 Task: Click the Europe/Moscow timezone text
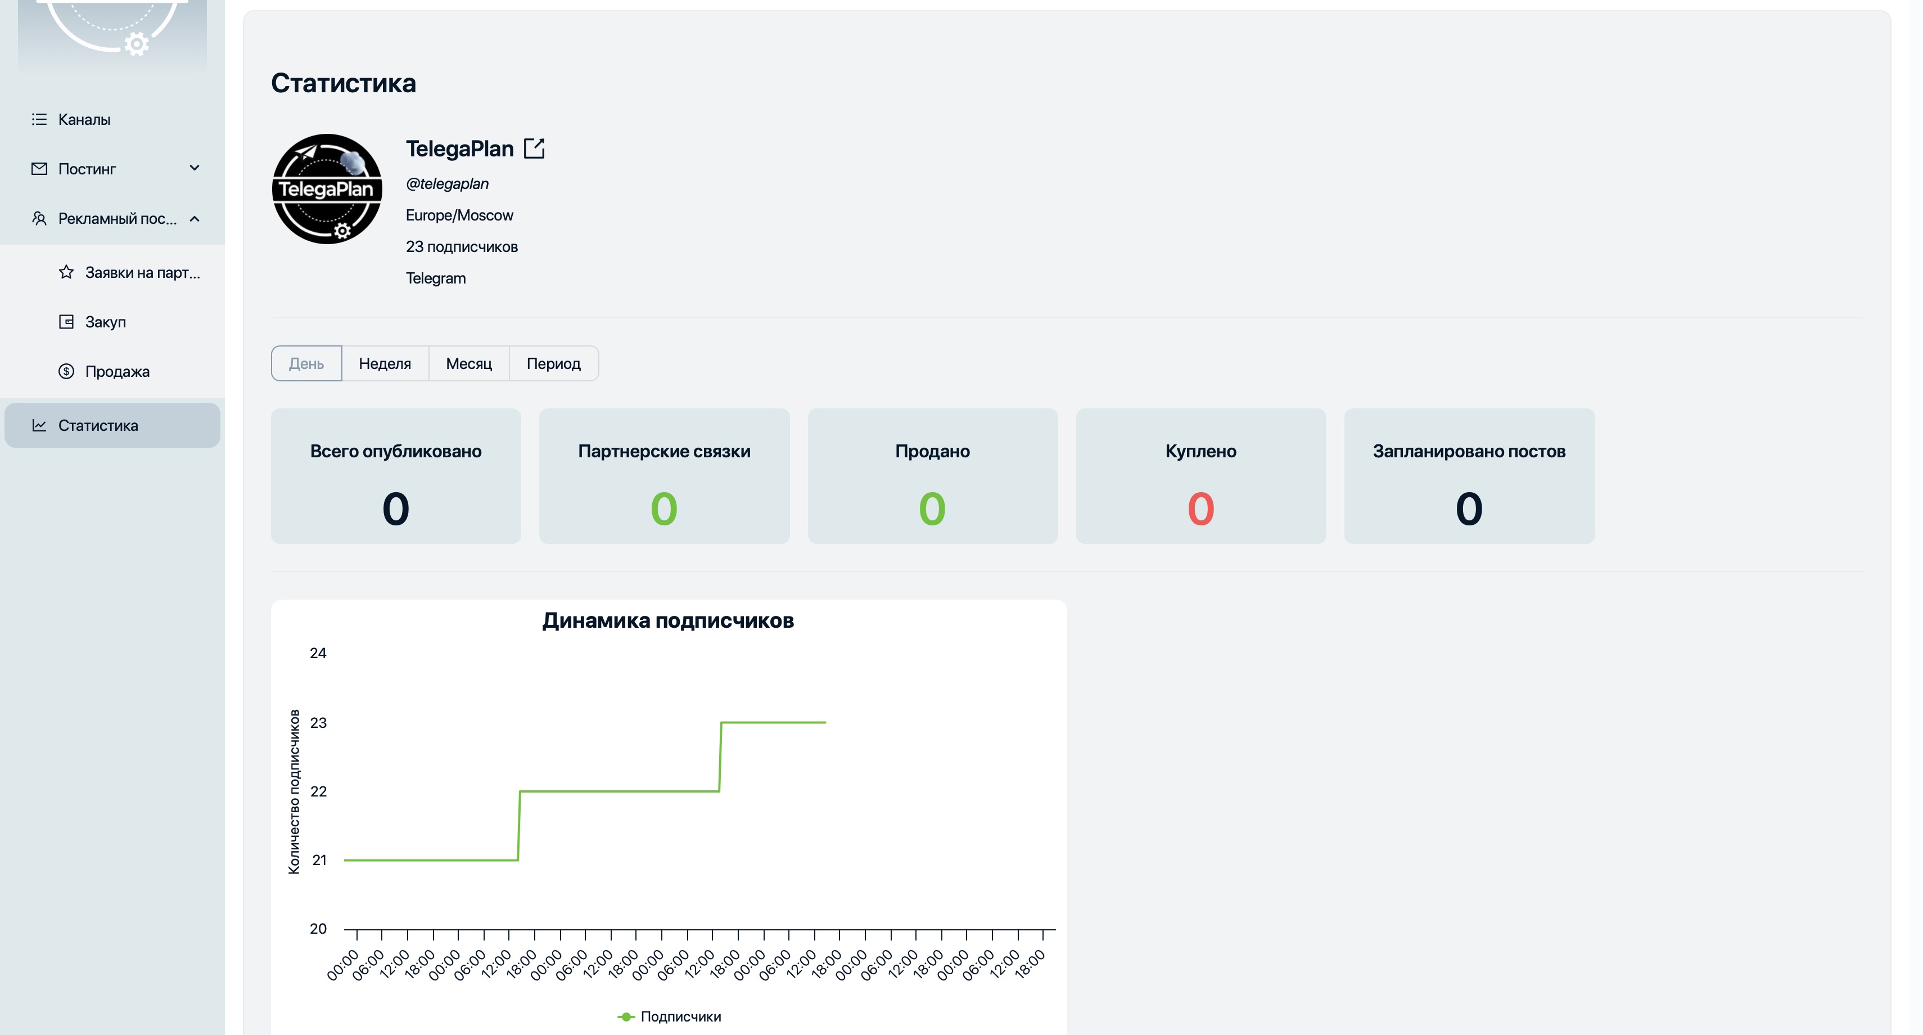click(459, 215)
